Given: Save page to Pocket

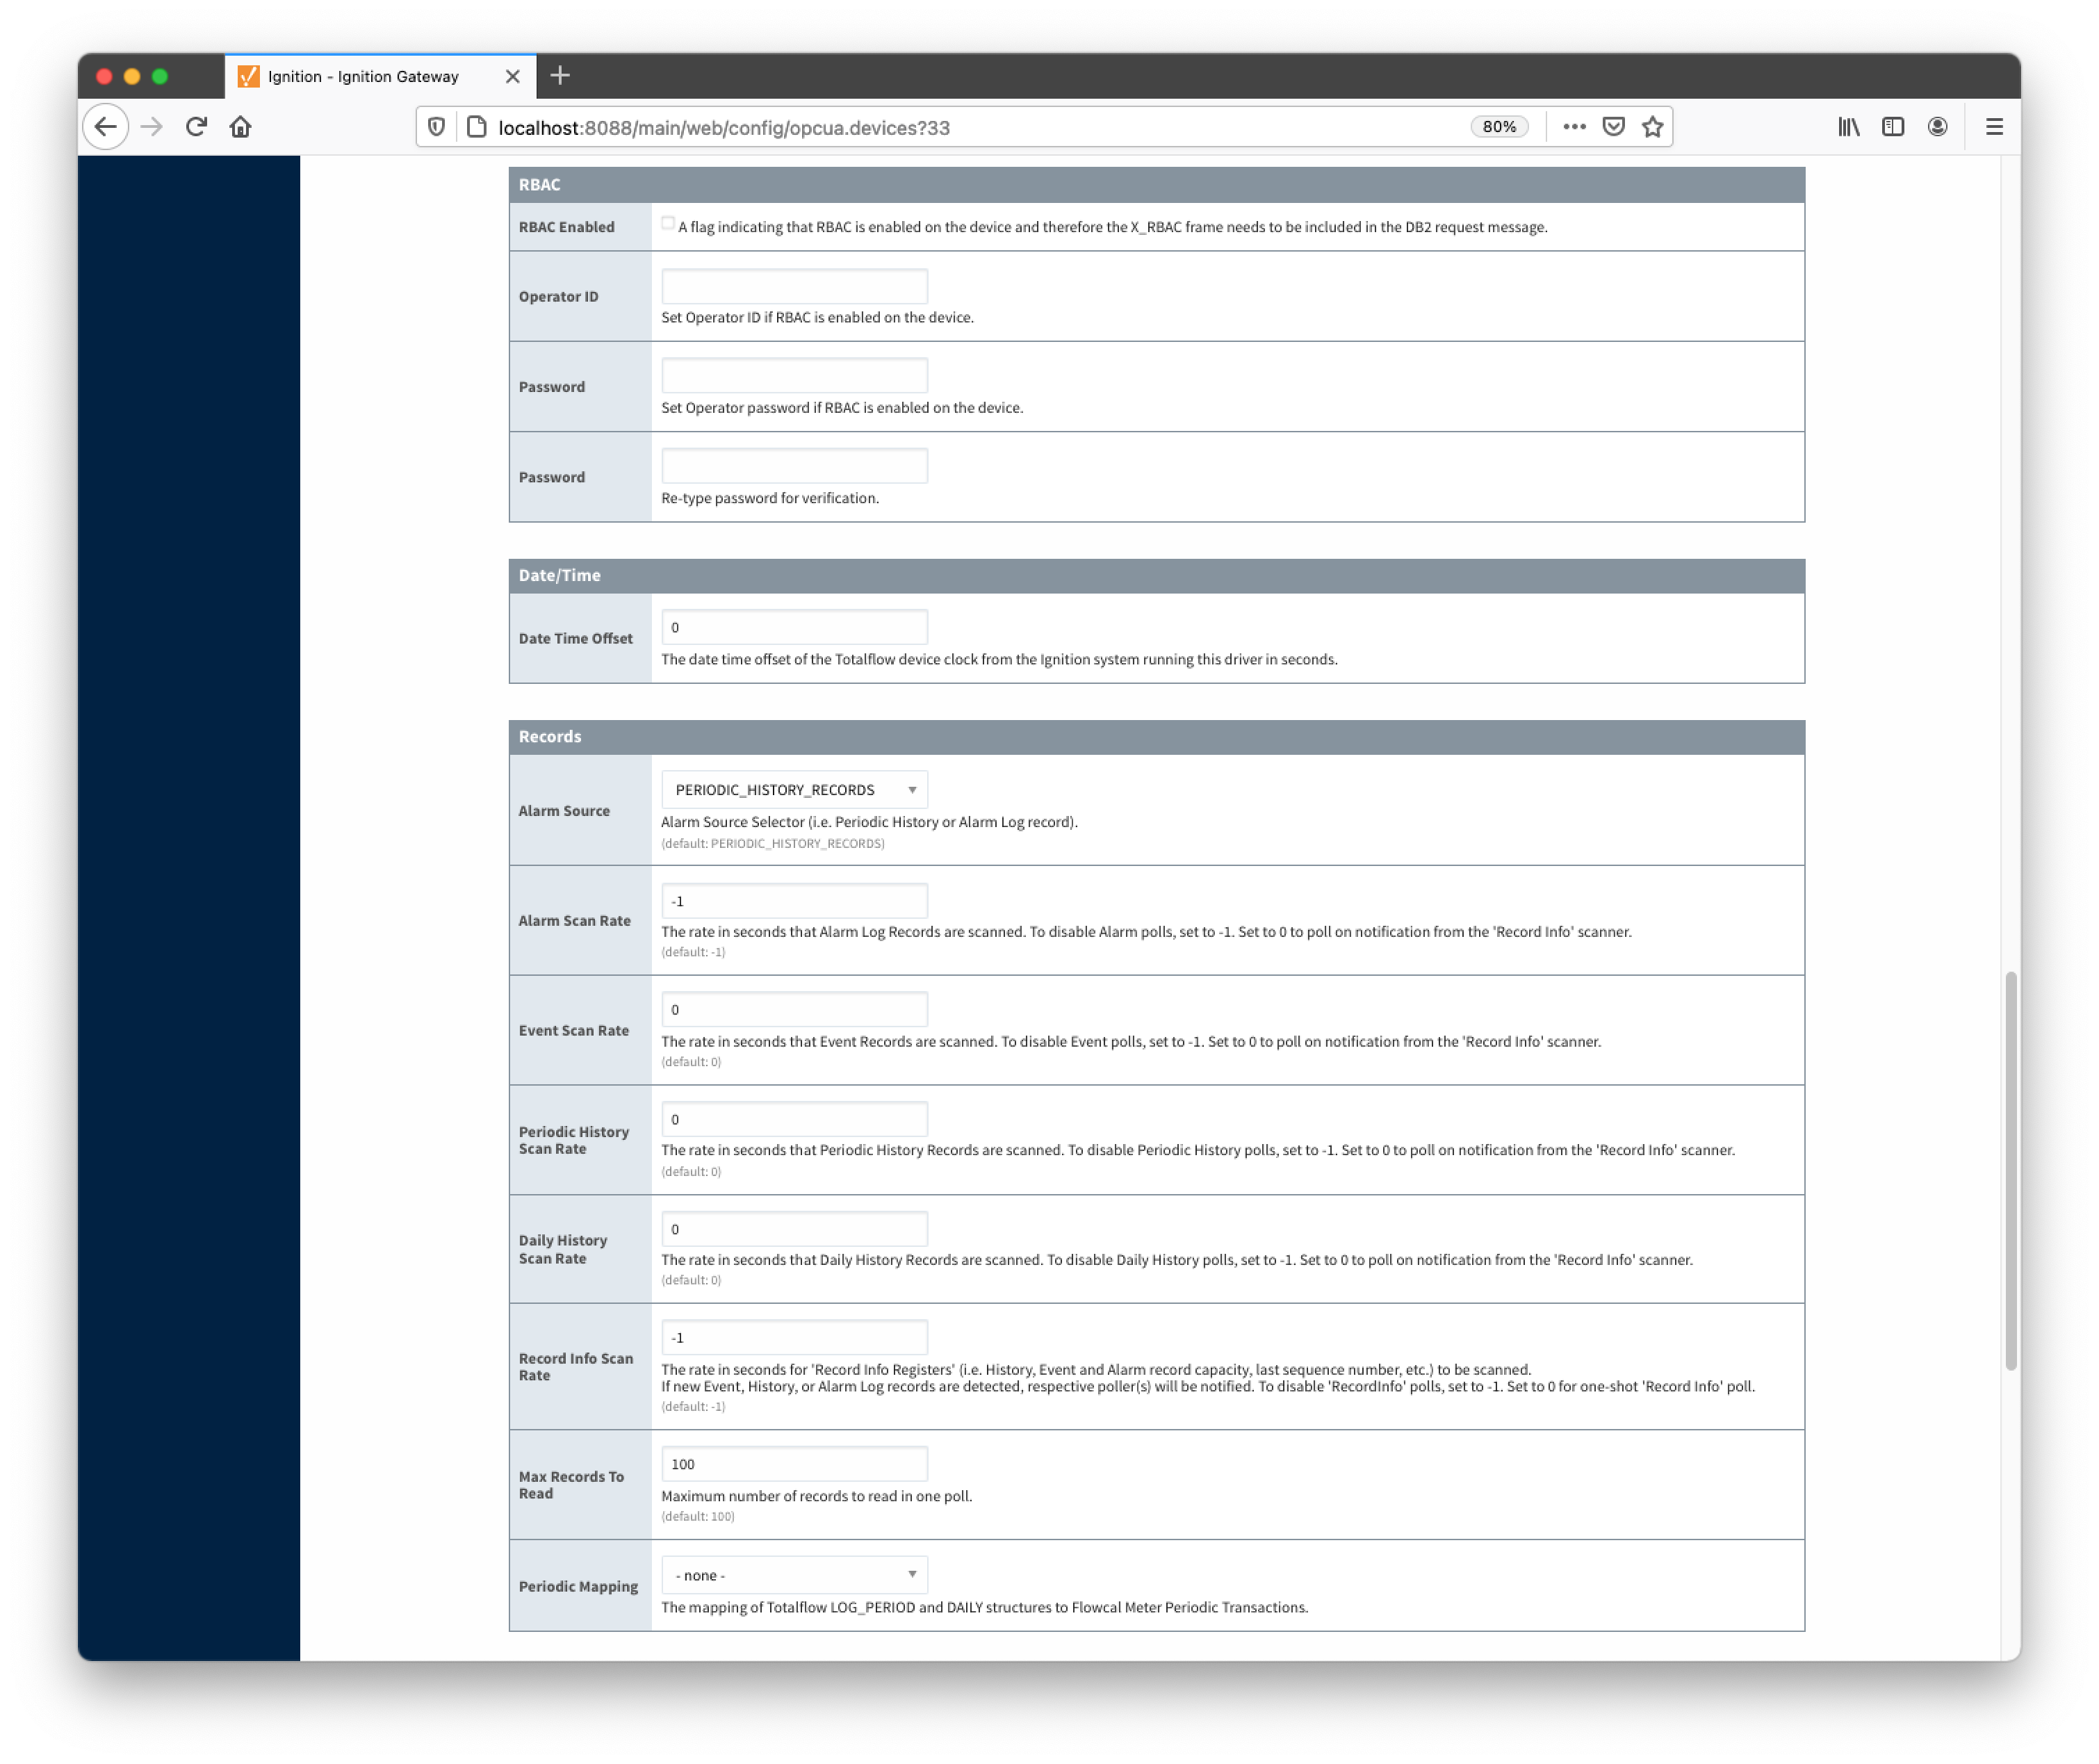Looking at the screenshot, I should click(x=1613, y=127).
